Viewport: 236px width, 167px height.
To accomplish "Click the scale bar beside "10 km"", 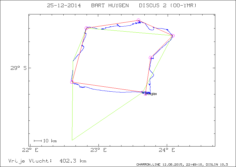I will point(38,141).
